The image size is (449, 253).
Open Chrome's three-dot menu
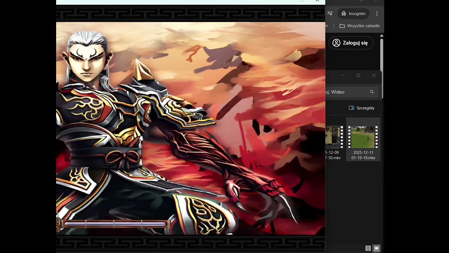[377, 13]
